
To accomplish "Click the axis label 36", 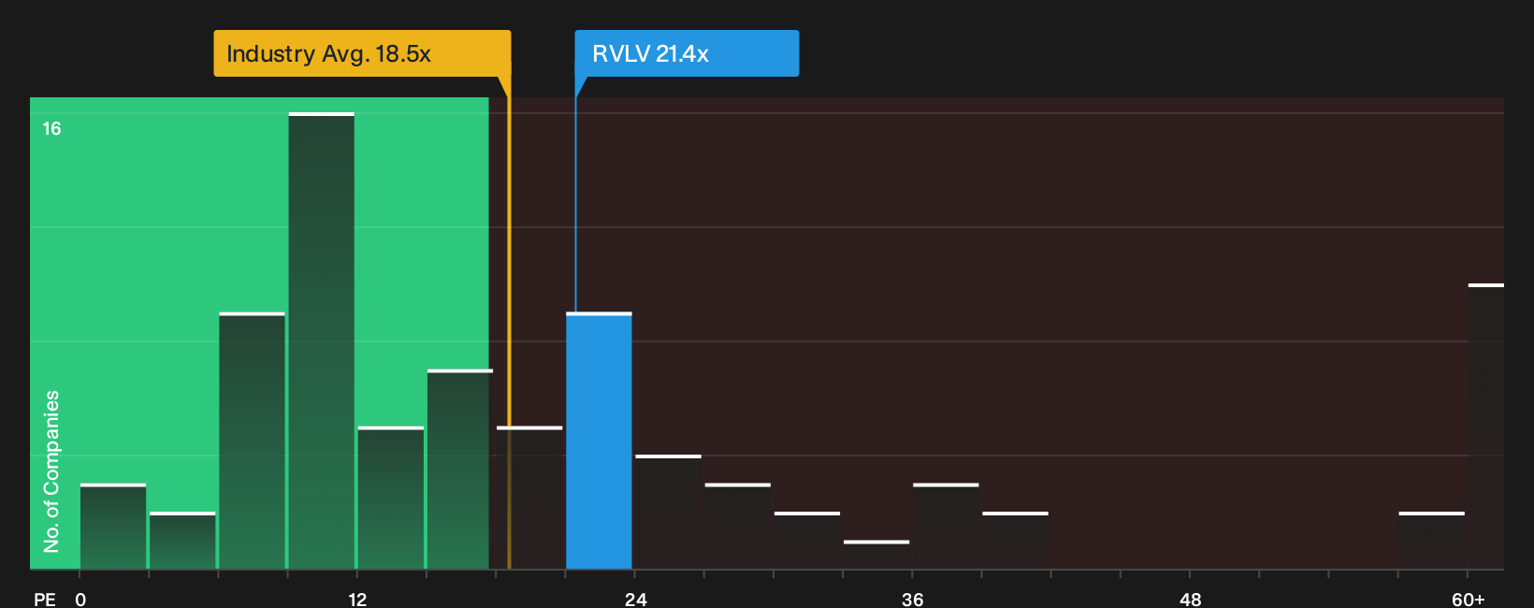I will [912, 599].
